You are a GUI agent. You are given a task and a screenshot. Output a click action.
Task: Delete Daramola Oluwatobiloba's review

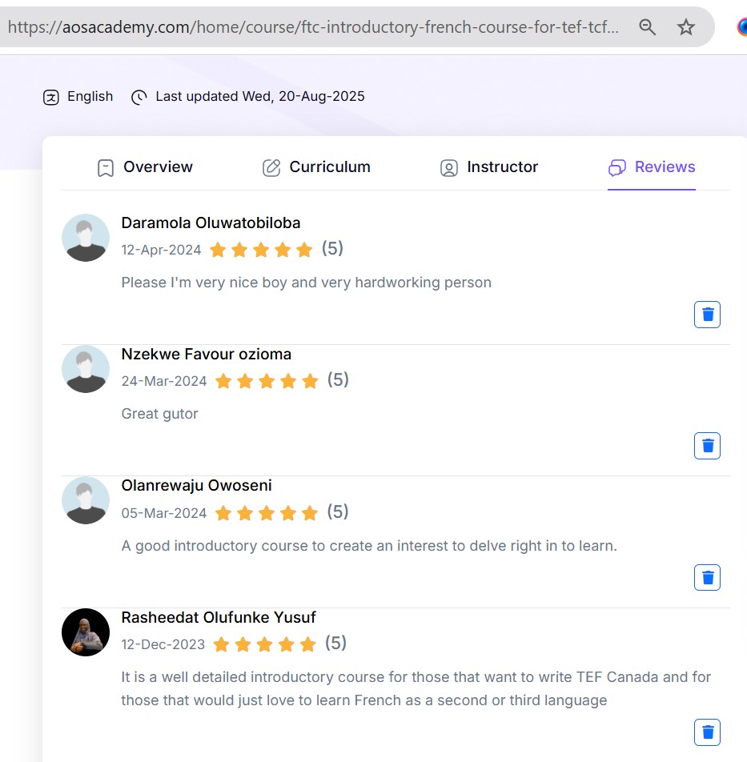(x=707, y=315)
